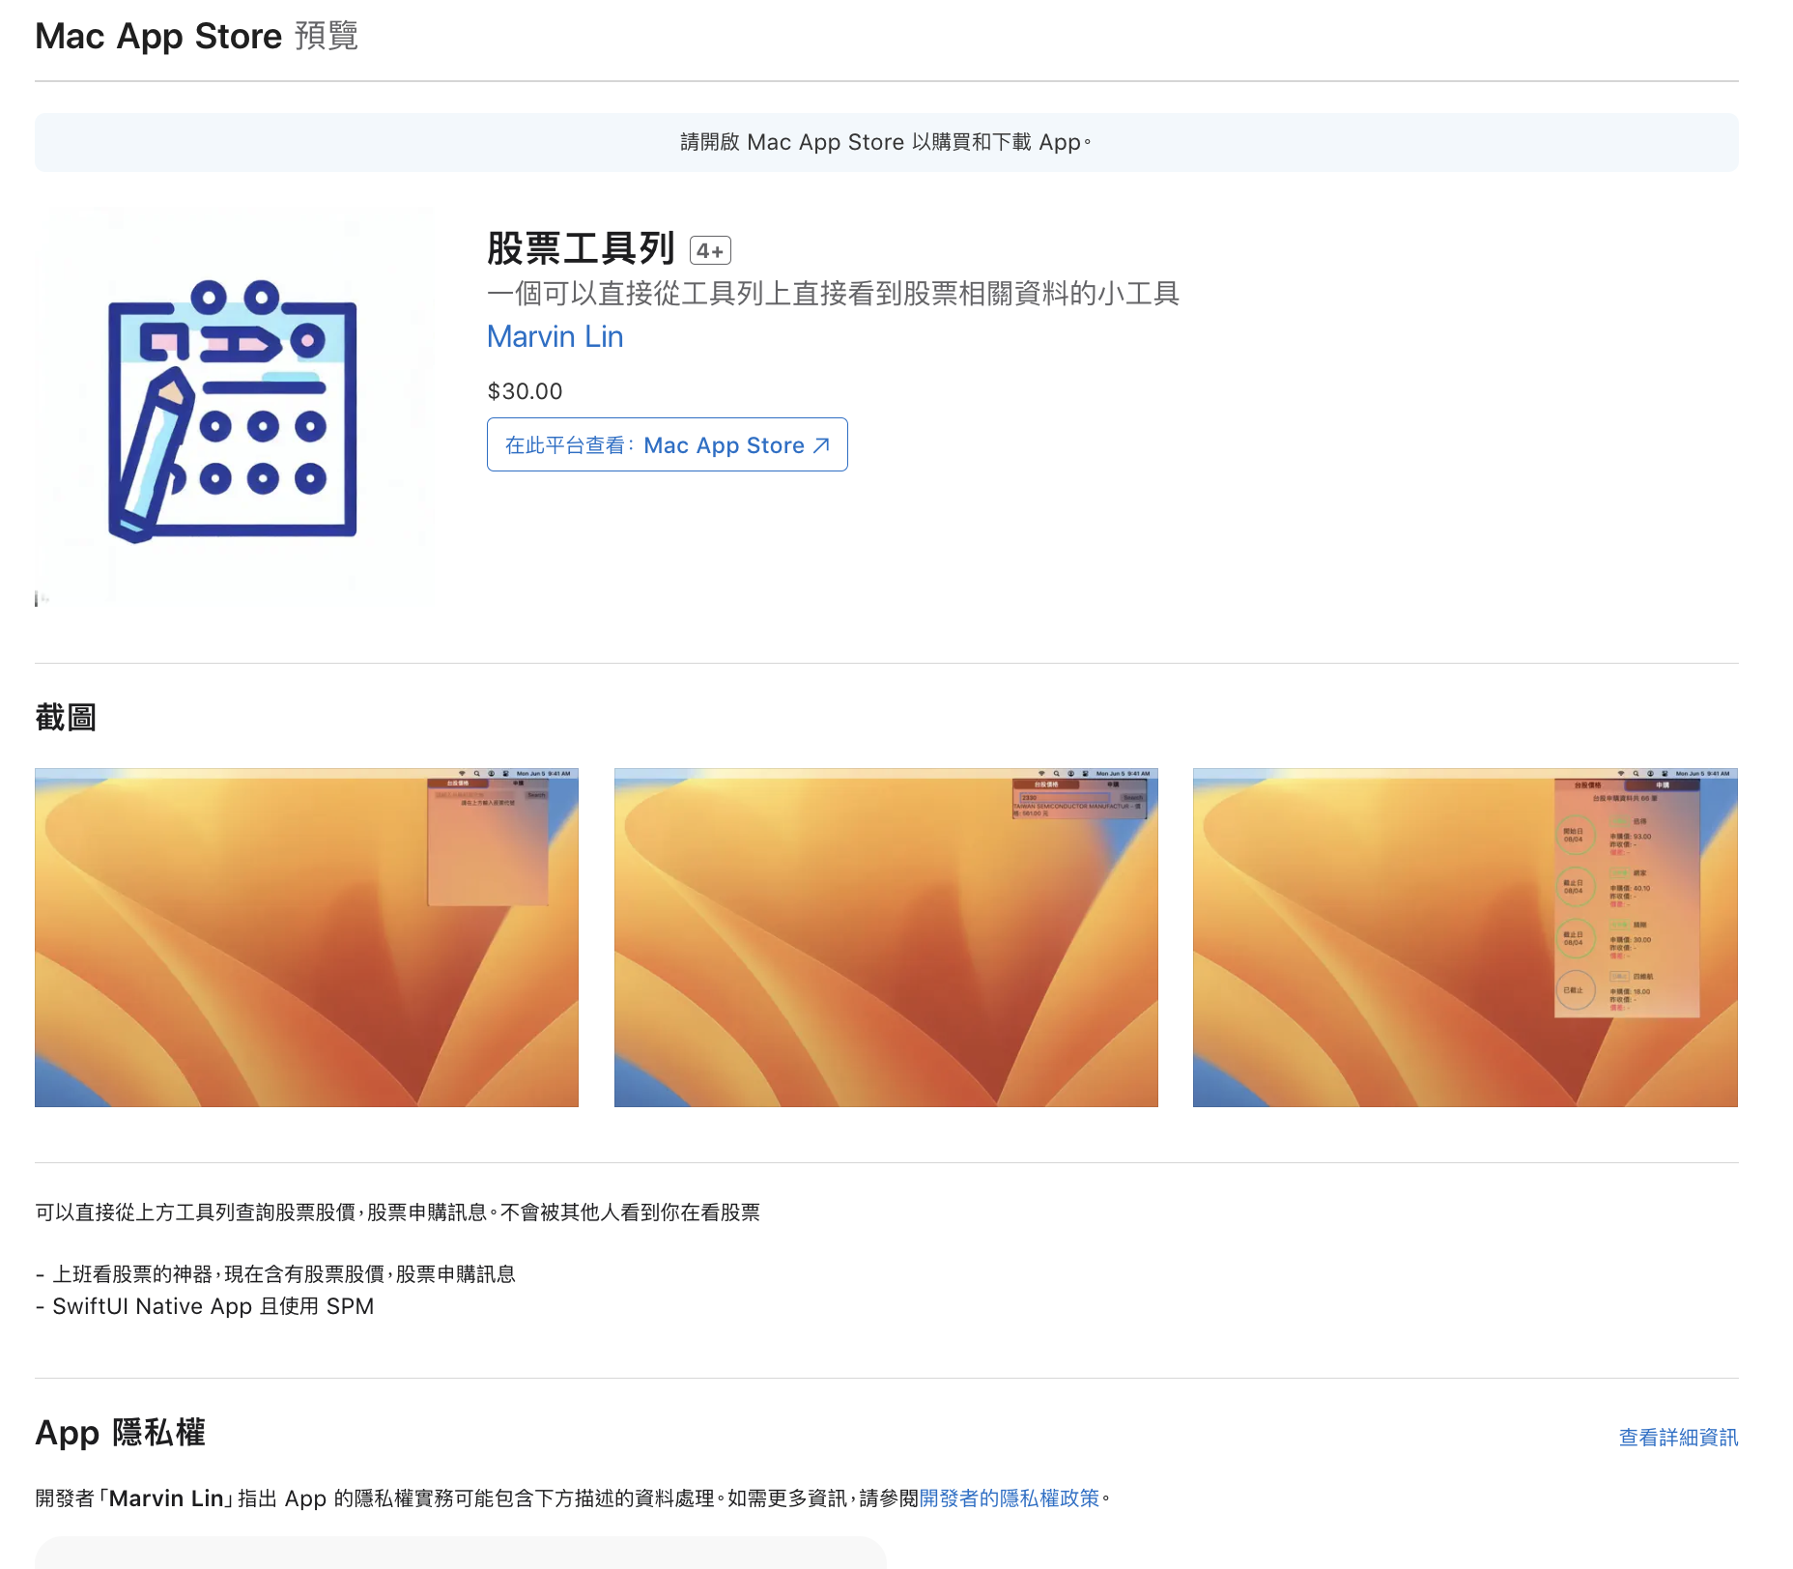Click the 股票工具列 app icon
Viewport: 1793px width, 1569px height.
pyautogui.click(x=234, y=407)
